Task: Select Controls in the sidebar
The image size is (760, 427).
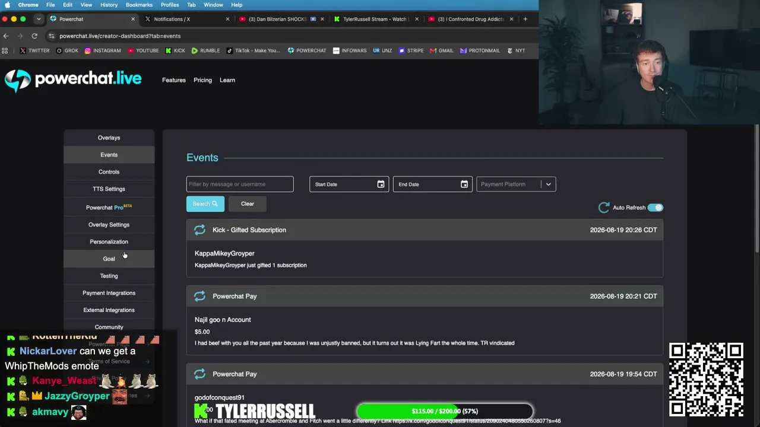Action: [109, 172]
